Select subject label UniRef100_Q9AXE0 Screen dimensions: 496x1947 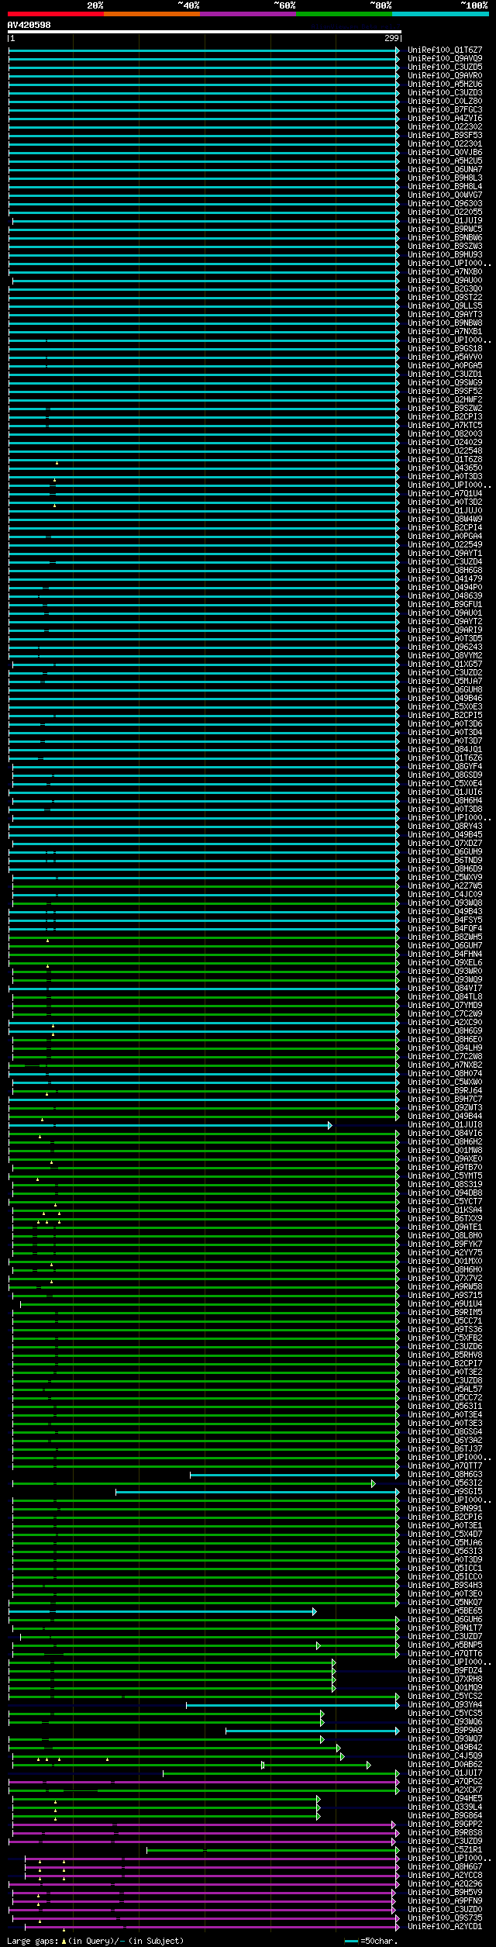445,1158
